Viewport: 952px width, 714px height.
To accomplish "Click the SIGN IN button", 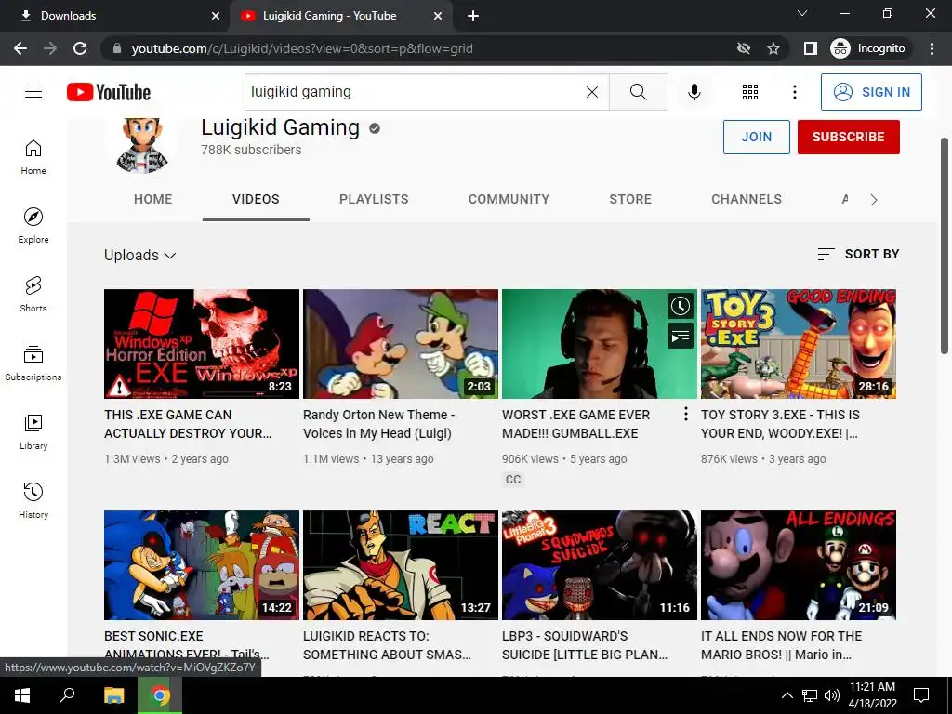I will click(x=871, y=92).
